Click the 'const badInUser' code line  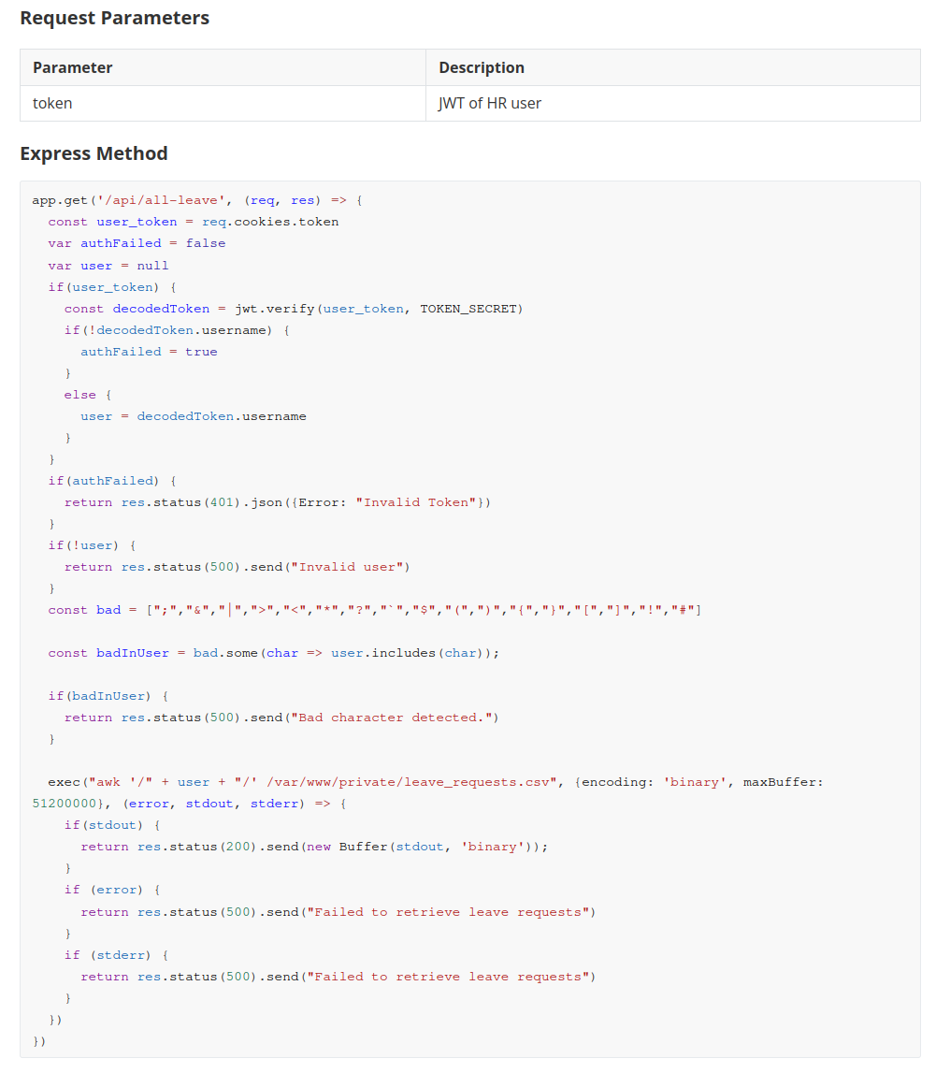273,653
